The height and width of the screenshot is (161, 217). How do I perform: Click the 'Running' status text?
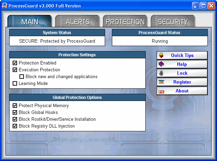pyautogui.click(x=160, y=41)
